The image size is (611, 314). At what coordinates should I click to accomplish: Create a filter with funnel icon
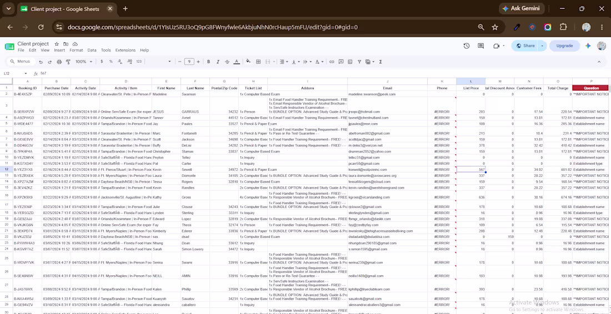[359, 62]
